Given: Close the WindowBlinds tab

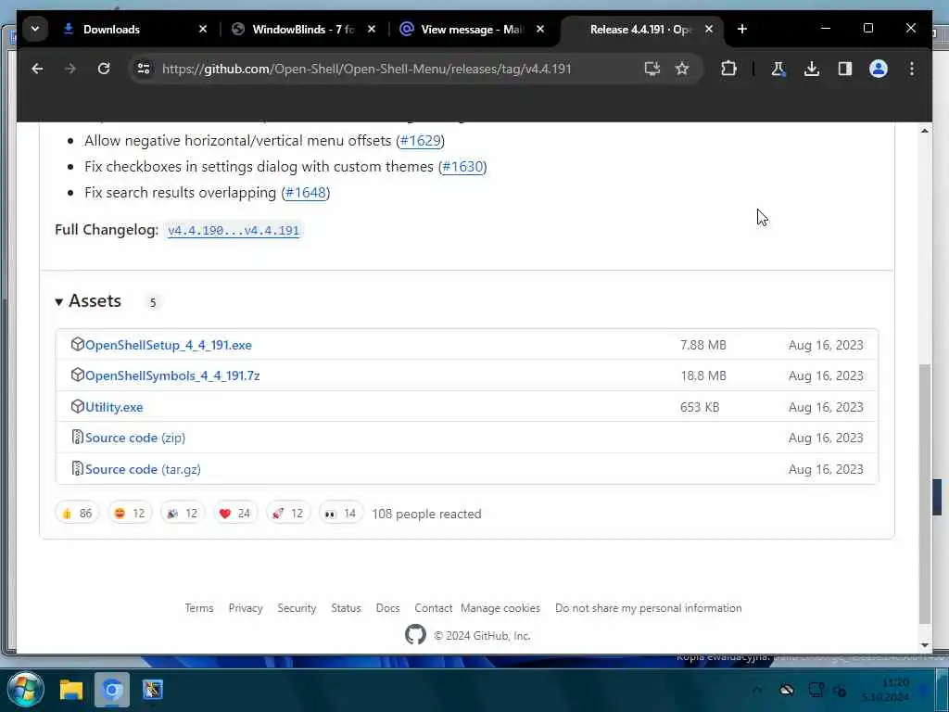Looking at the screenshot, I should (x=372, y=29).
